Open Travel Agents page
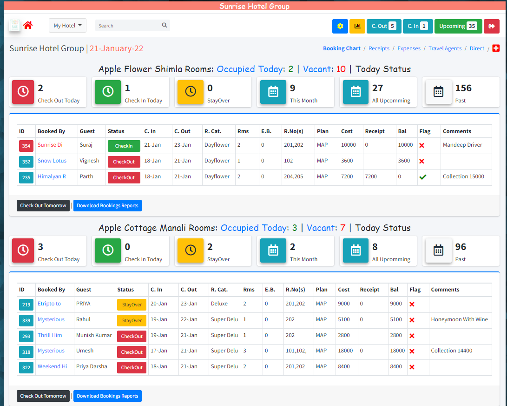Viewport: 507px width, 406px height. click(445, 48)
